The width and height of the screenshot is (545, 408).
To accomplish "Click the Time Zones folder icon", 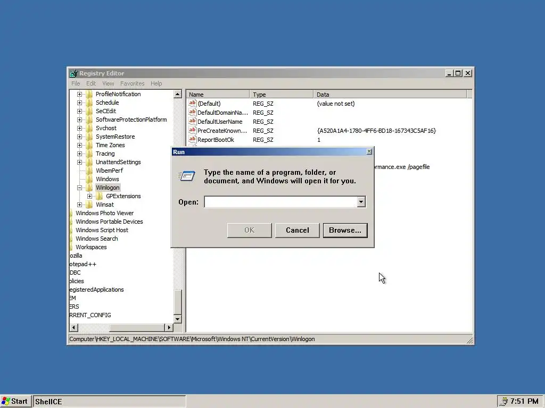I will (89, 145).
